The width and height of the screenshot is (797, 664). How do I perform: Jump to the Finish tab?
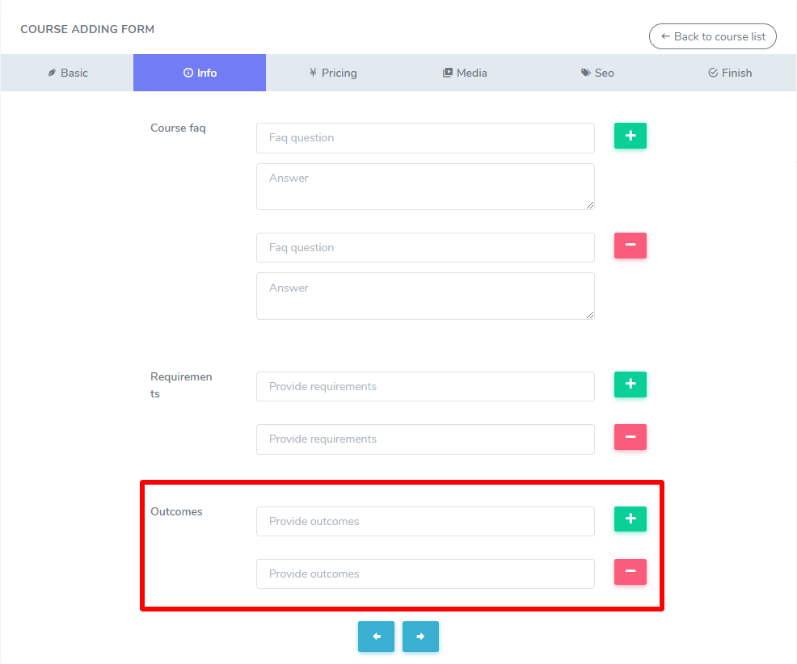click(730, 73)
